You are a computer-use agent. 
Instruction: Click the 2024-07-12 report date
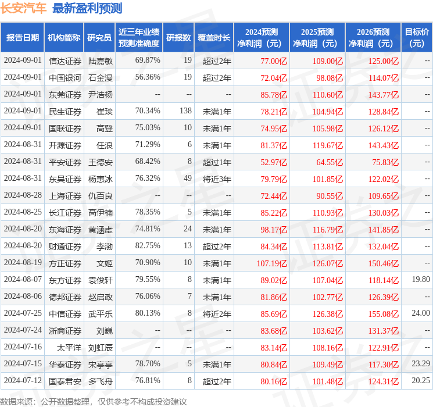tap(23, 380)
